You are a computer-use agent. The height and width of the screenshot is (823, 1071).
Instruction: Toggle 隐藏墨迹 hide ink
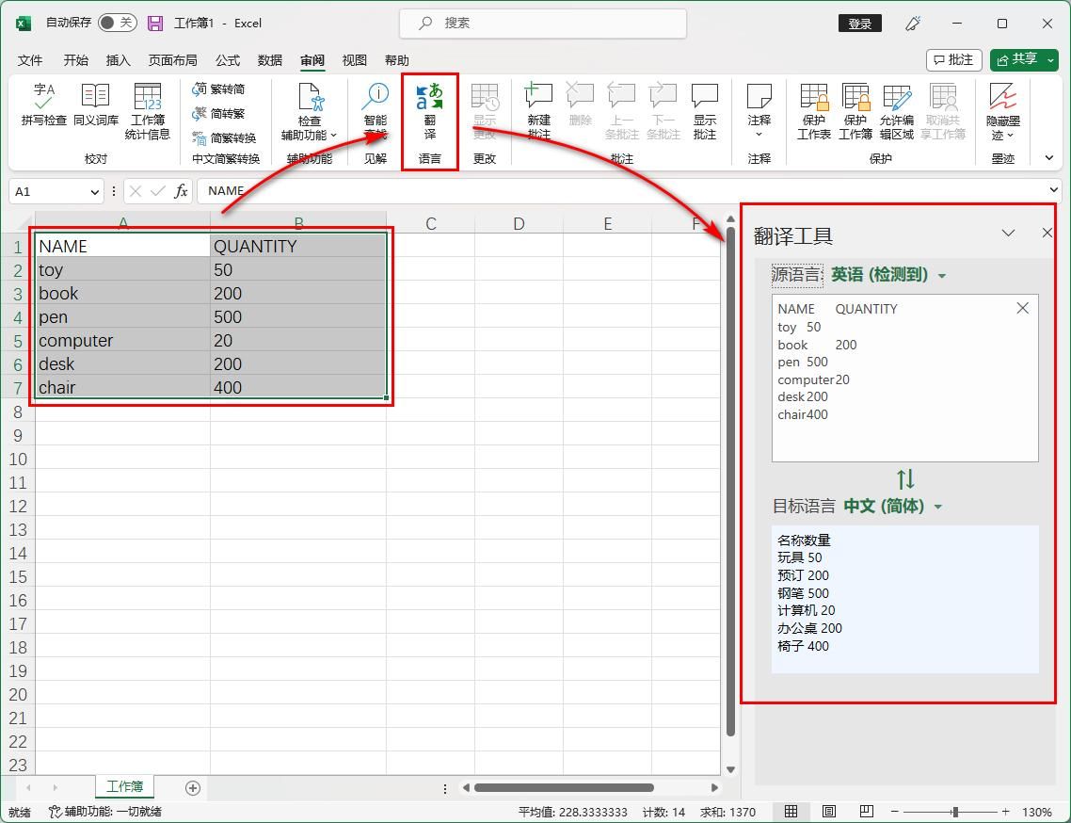(1001, 110)
